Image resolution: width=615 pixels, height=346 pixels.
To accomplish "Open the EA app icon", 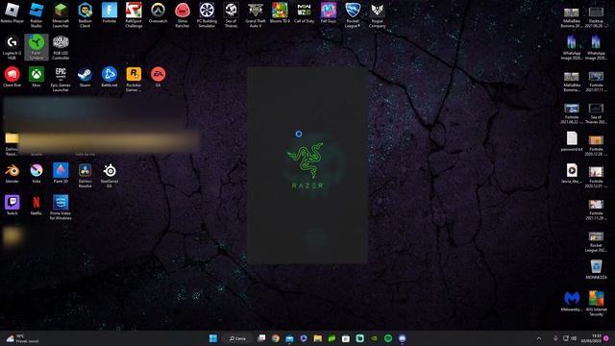I will point(158,77).
